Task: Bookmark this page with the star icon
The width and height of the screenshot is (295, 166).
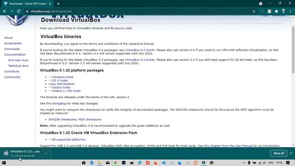Action: (x=254, y=11)
